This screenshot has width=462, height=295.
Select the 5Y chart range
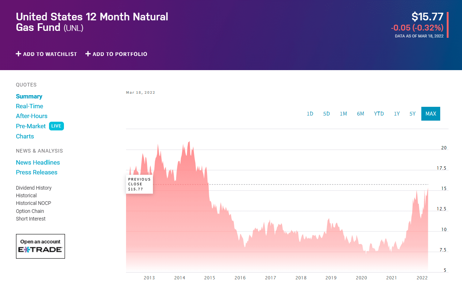click(413, 114)
